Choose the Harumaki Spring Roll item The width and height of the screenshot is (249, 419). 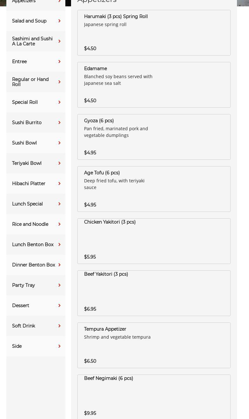click(x=154, y=33)
